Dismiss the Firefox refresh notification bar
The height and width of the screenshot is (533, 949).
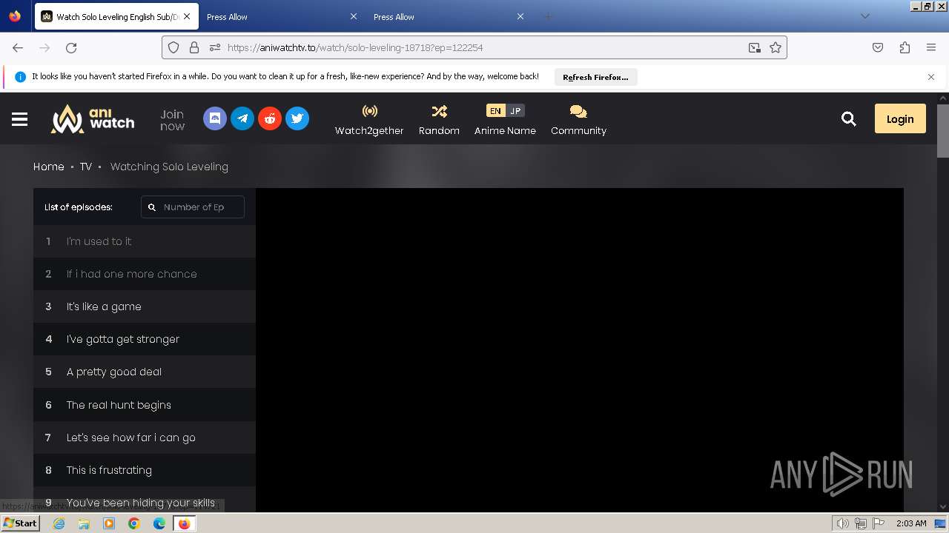click(931, 77)
